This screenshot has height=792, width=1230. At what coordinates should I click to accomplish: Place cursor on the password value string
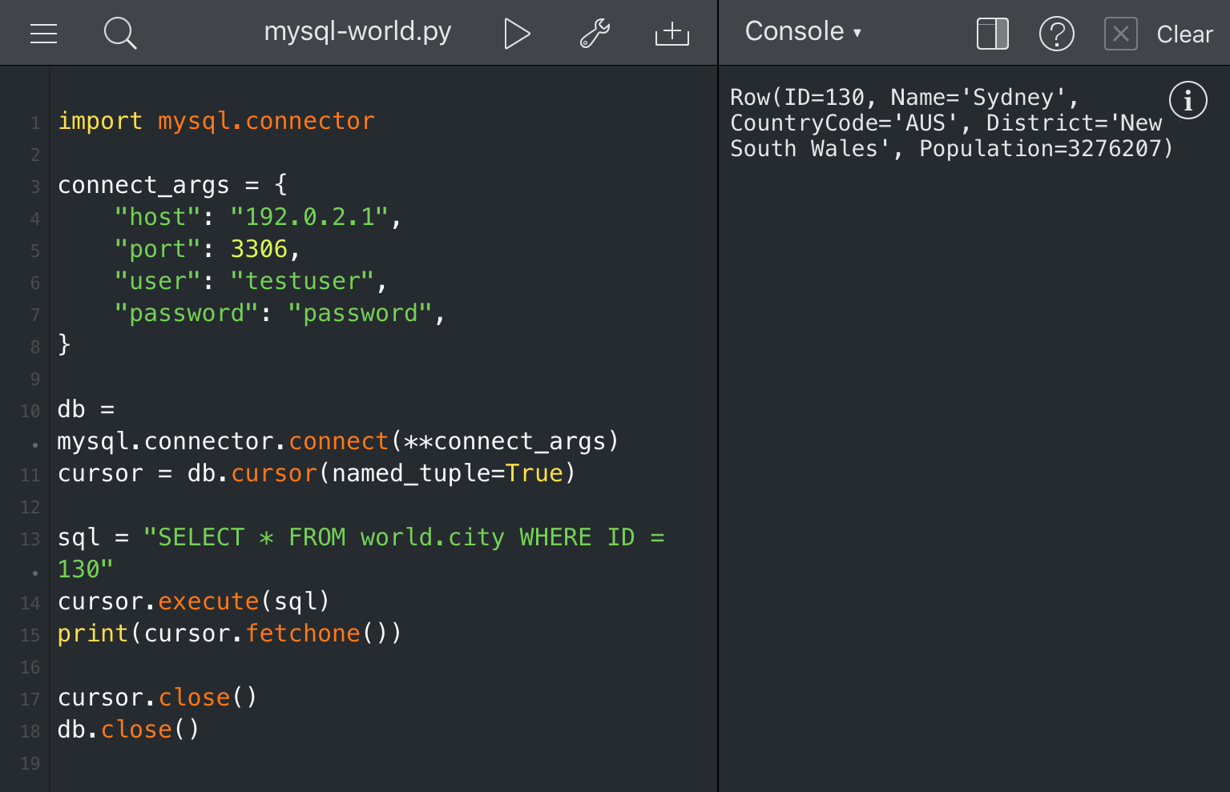coord(362,312)
